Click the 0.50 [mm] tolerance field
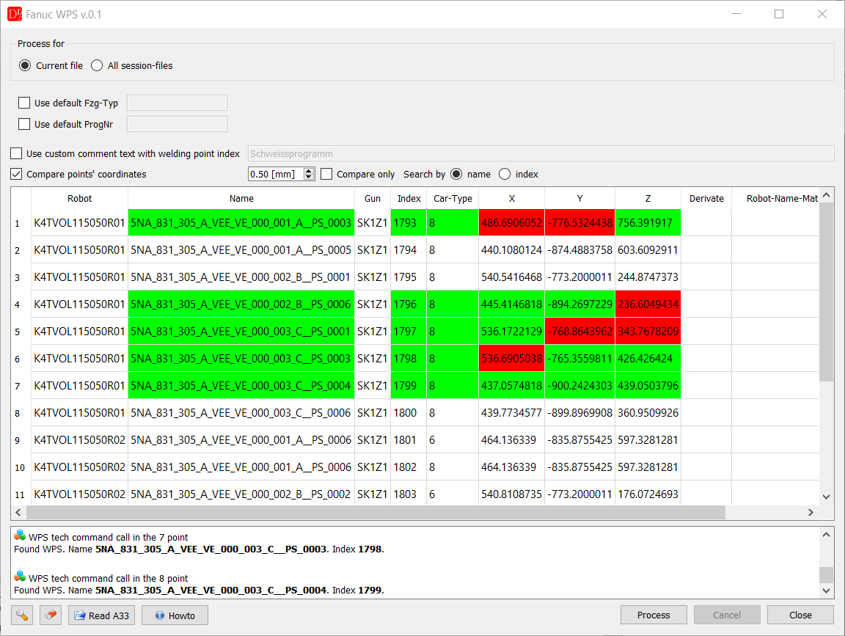Image resolution: width=845 pixels, height=636 pixels. tap(276, 174)
